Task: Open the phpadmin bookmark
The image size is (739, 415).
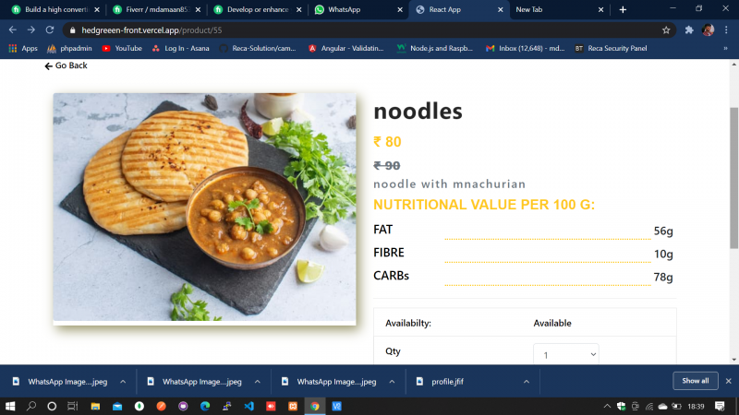Action: pos(70,49)
